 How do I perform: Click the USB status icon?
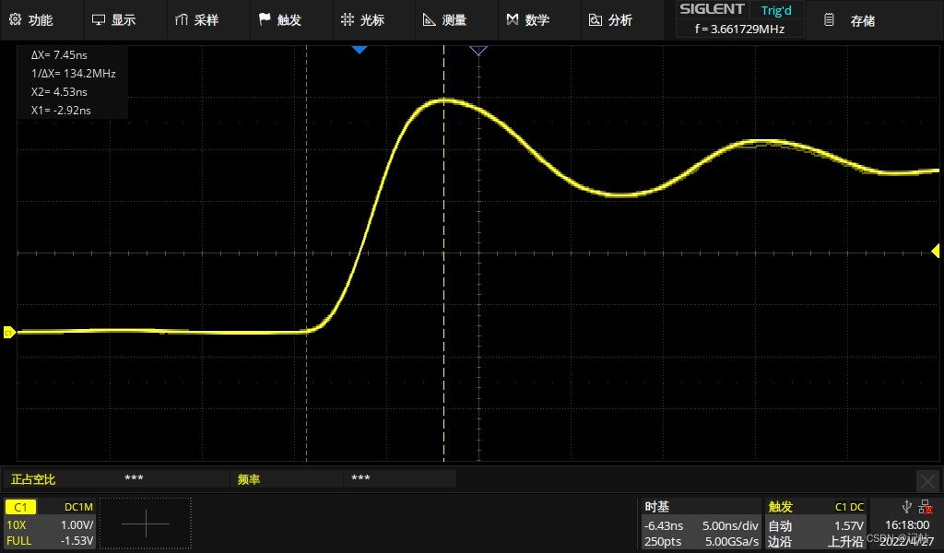coord(907,507)
